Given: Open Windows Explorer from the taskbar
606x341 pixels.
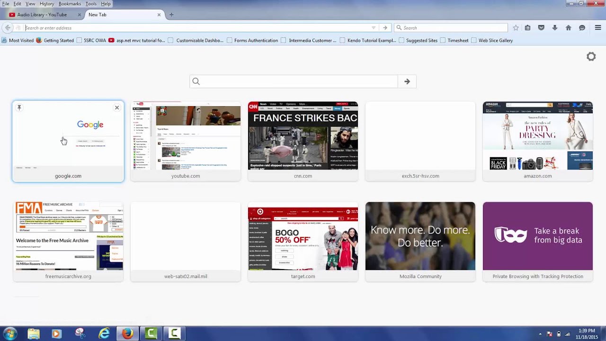Looking at the screenshot, I should [x=34, y=334].
